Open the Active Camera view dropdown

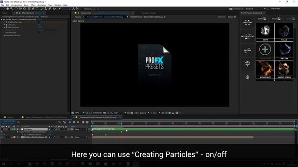142,113
